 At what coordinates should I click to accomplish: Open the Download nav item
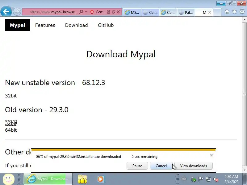point(76,25)
